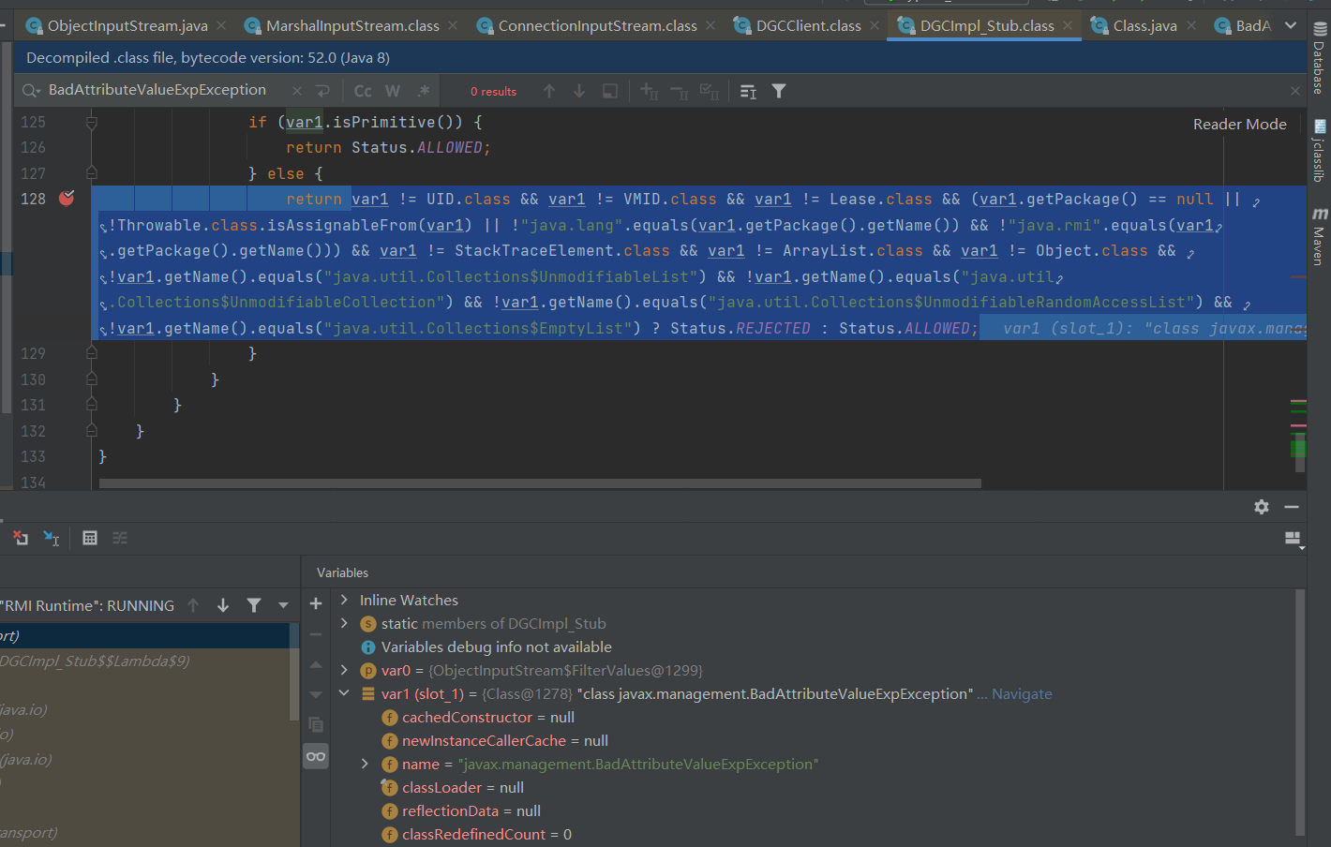The width and height of the screenshot is (1331, 847).
Task: Select the DGCImpl_Stub$$Lambda$9 stack frame
Action: point(94,661)
